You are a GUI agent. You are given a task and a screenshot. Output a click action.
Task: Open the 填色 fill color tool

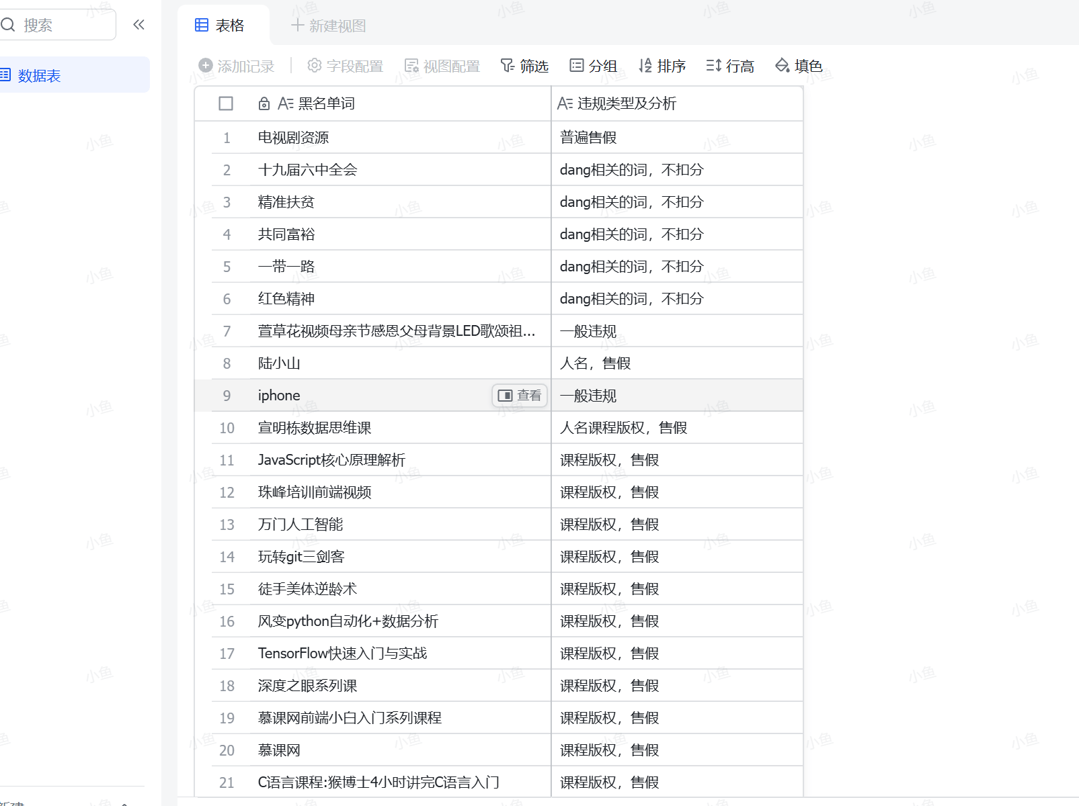799,65
